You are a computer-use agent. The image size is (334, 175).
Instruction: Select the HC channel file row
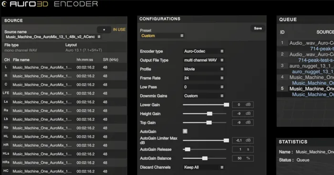point(64,171)
